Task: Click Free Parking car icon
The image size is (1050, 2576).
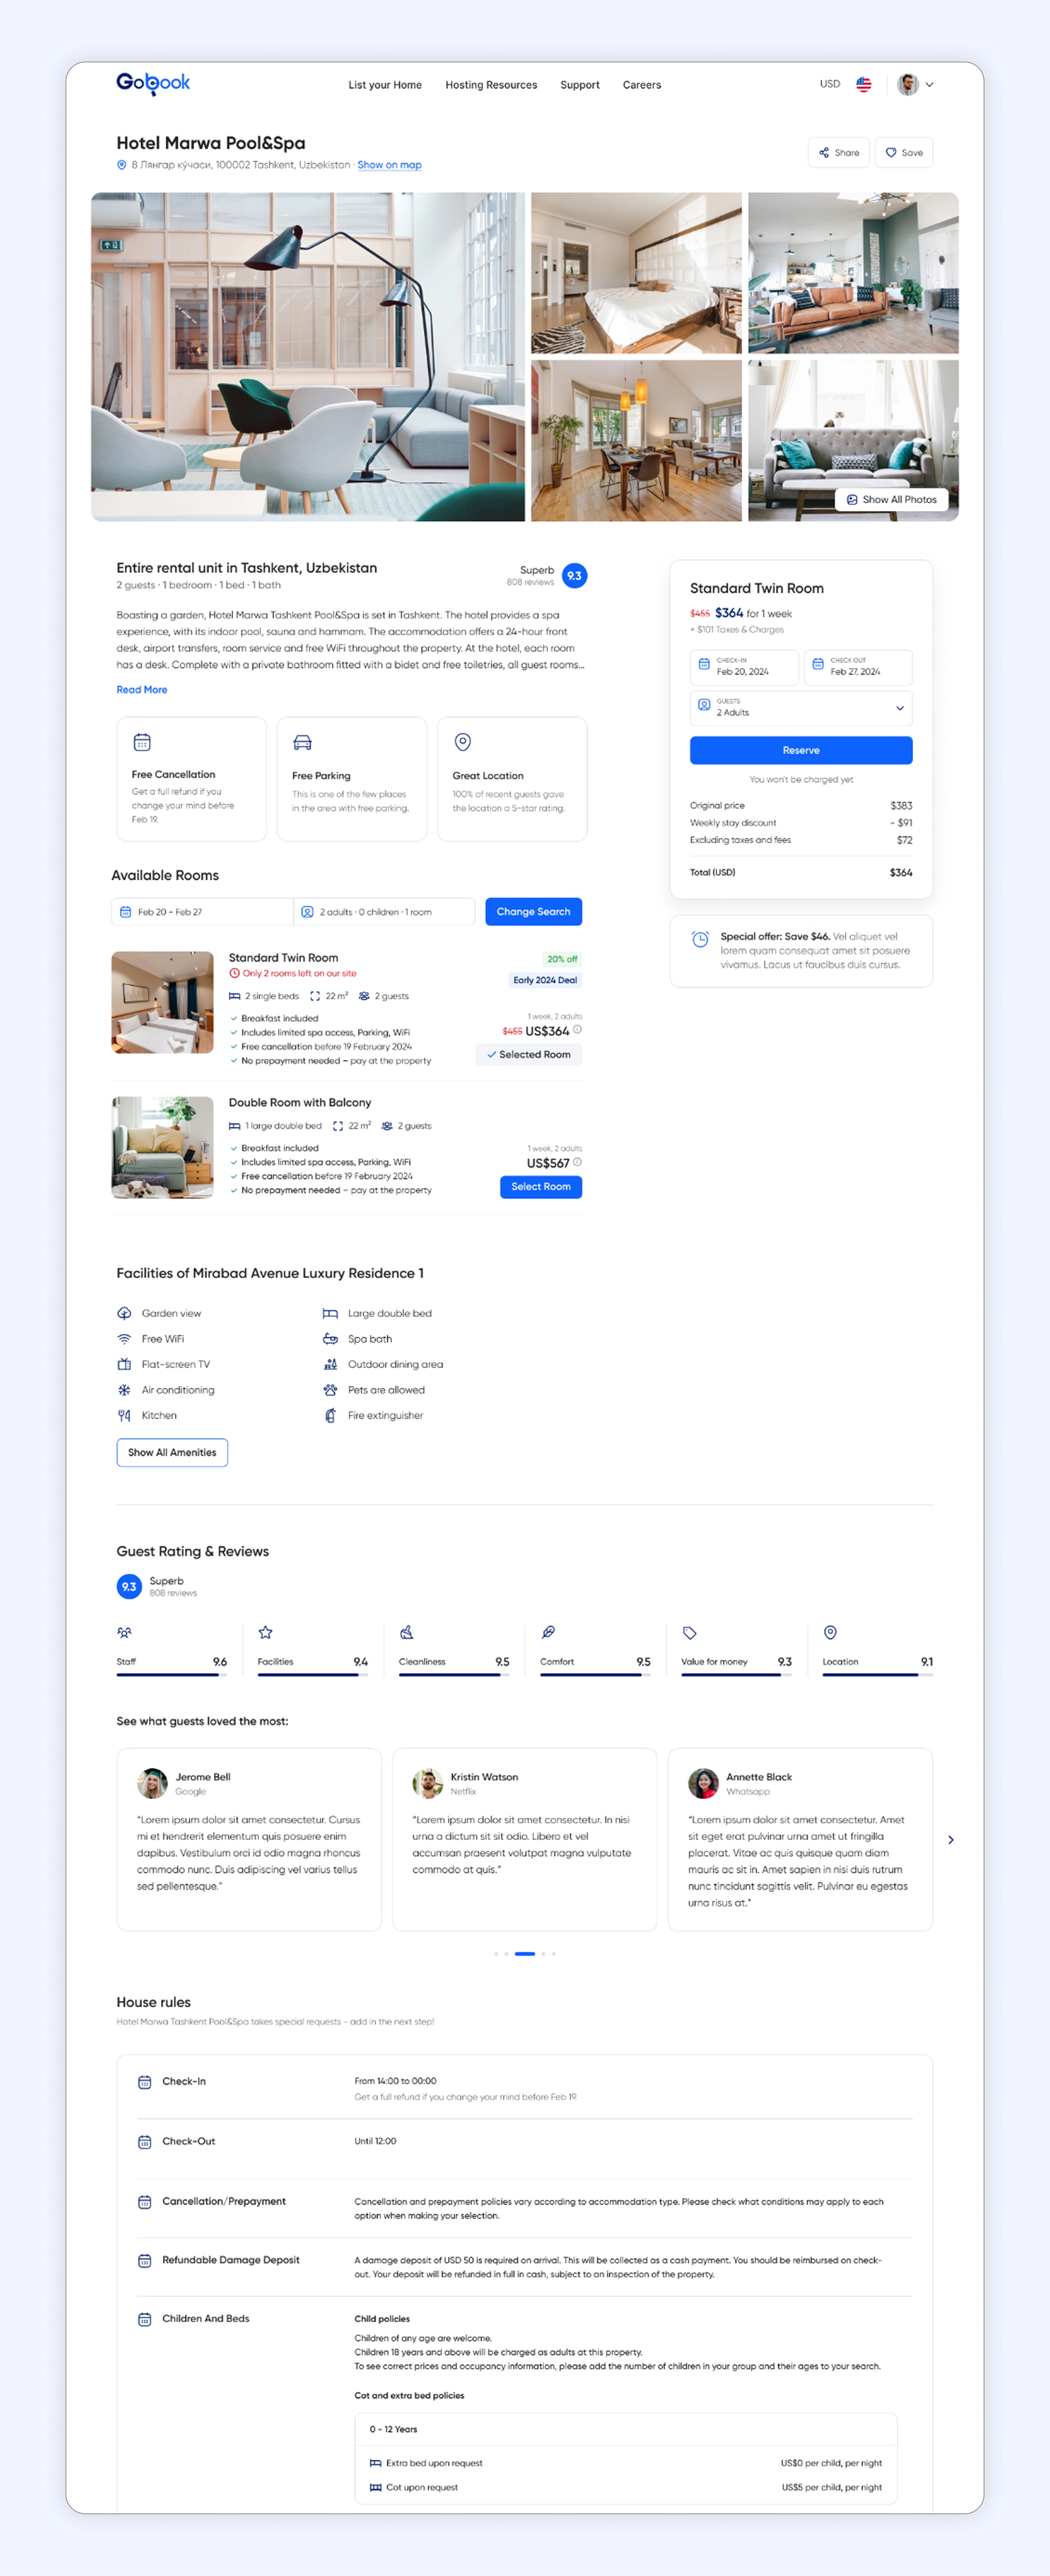Action: [x=302, y=742]
